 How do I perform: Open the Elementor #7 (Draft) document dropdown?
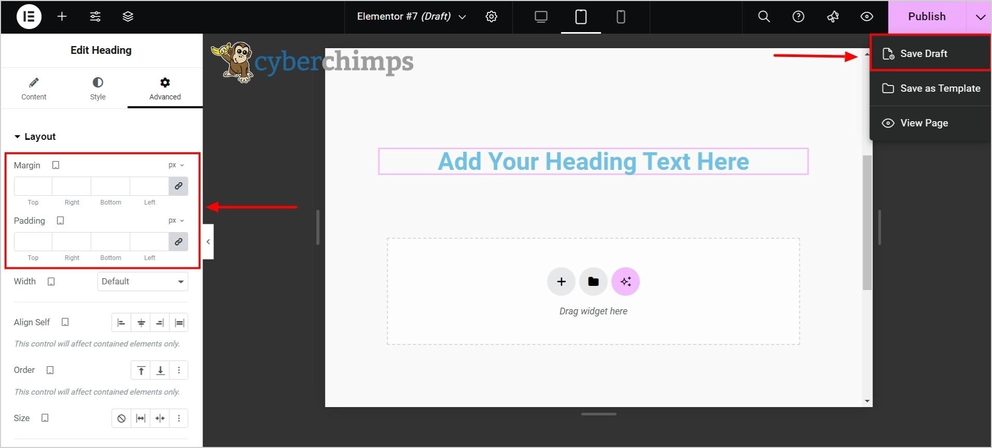(x=411, y=17)
